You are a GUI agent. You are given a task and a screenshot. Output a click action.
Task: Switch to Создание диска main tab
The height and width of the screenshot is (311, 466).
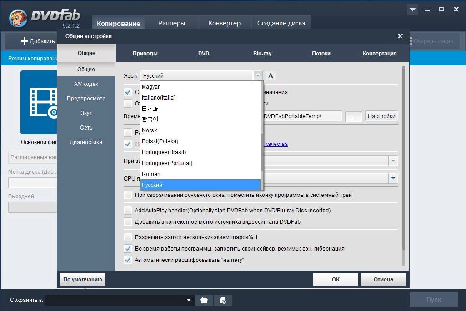[281, 23]
